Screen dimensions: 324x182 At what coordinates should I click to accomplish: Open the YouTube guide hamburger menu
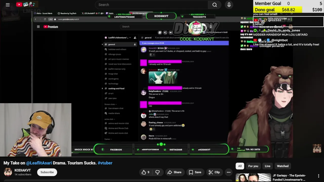(8, 5)
